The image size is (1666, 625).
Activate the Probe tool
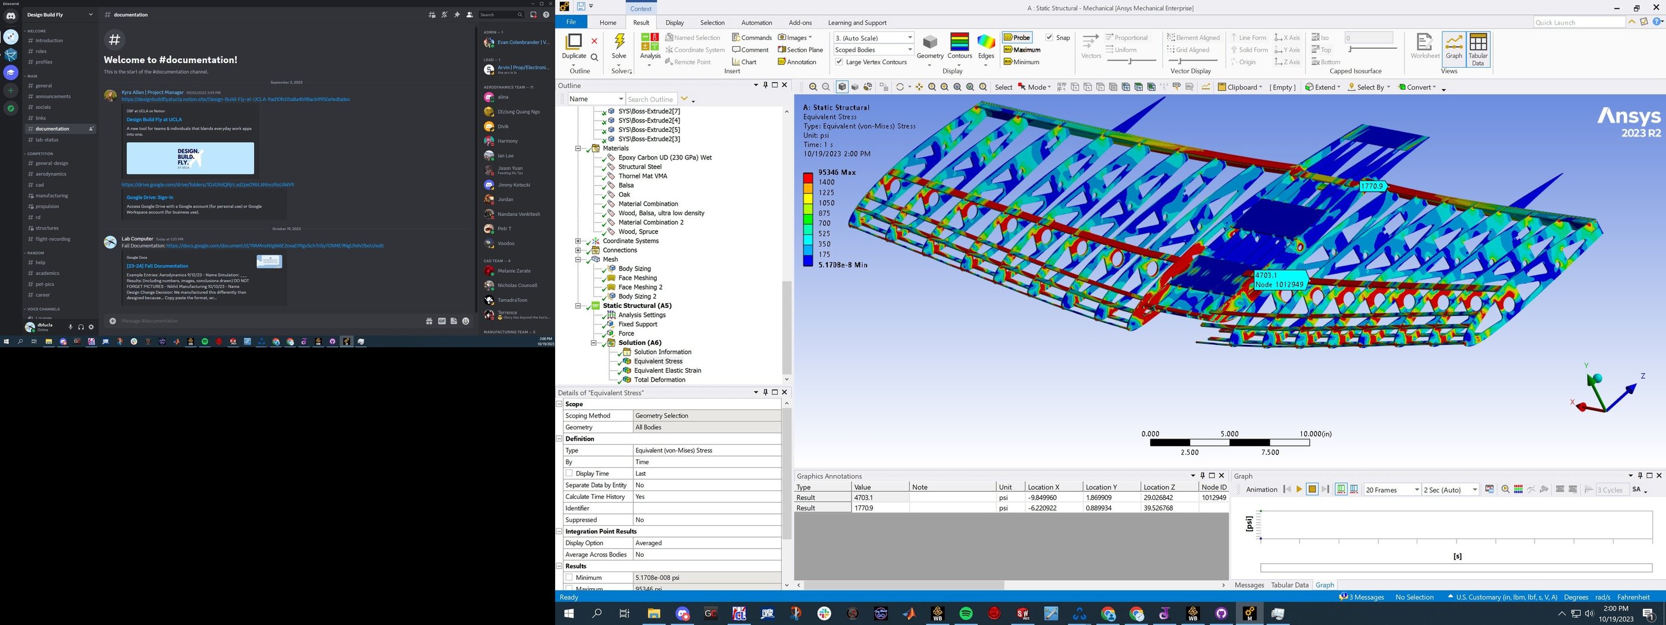click(x=1017, y=37)
